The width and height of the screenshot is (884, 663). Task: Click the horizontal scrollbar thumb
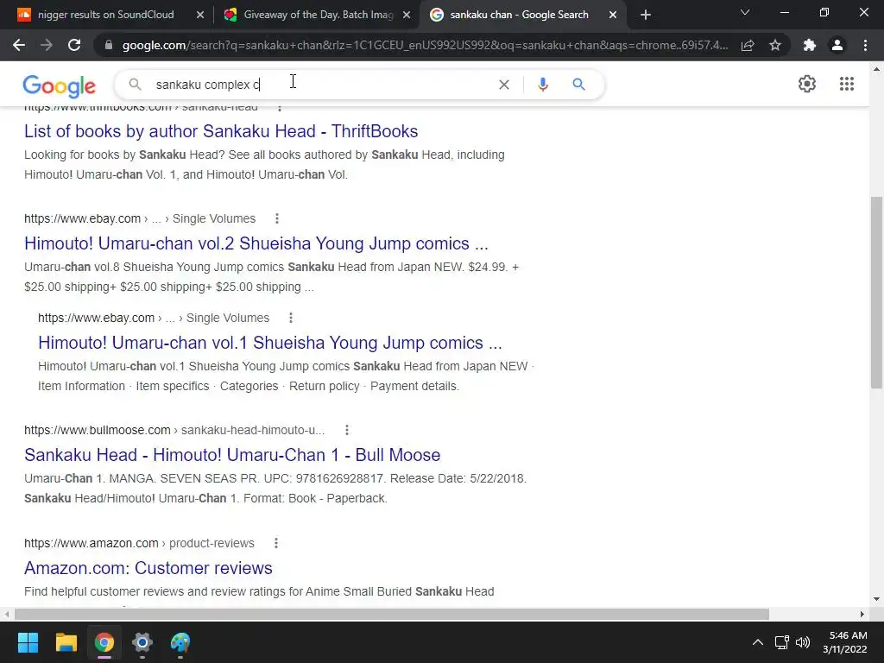tap(392, 614)
